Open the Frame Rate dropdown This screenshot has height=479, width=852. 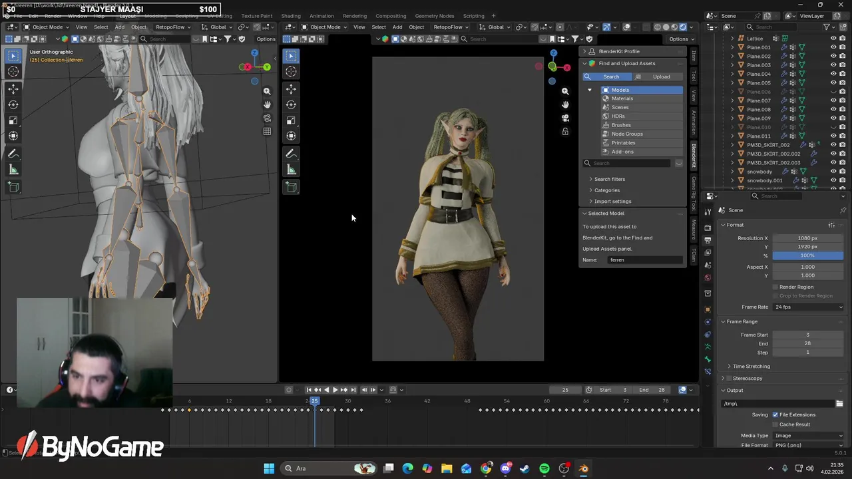[x=808, y=307]
